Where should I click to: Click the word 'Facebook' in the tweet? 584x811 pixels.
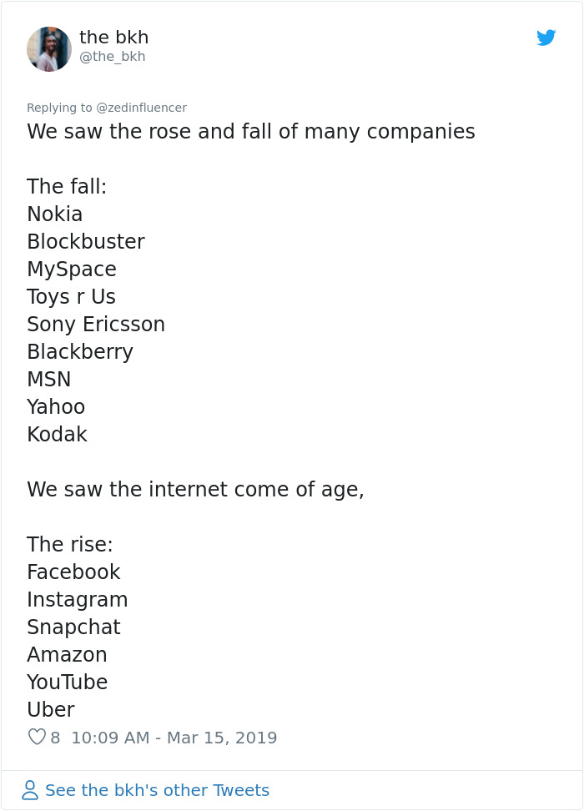coord(73,572)
